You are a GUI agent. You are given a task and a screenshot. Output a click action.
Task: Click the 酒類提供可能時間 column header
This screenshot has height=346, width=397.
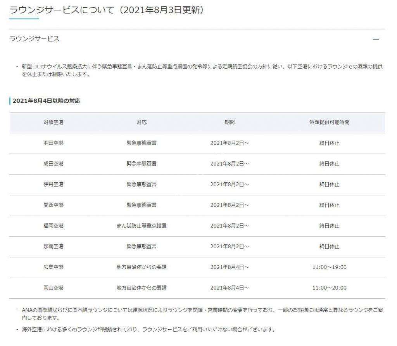point(329,122)
